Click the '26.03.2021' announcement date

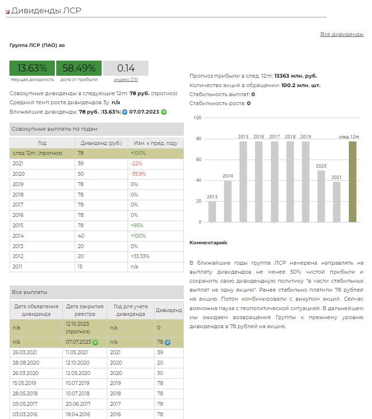[x=25, y=352]
